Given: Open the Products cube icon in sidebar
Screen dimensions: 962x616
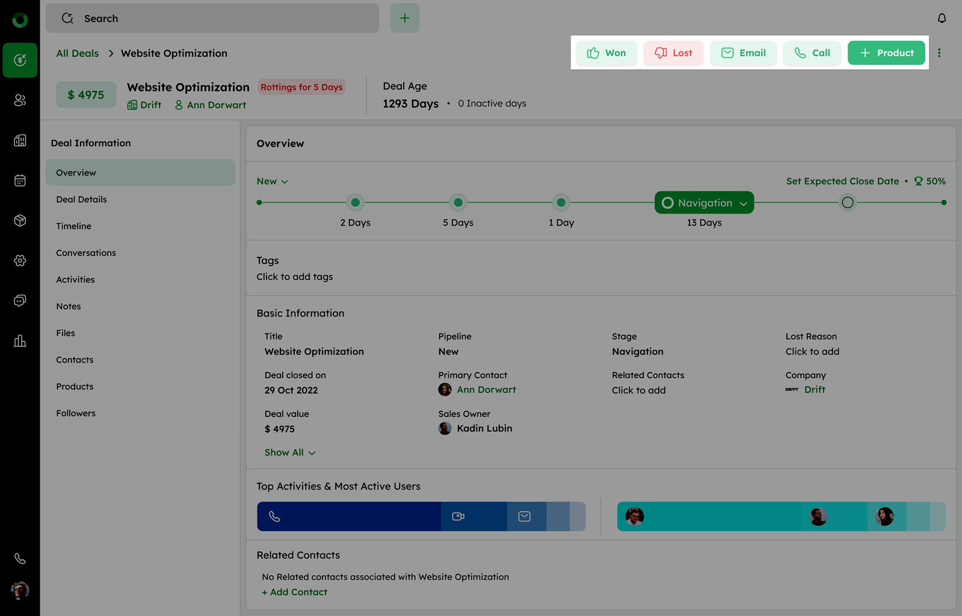Looking at the screenshot, I should pyautogui.click(x=20, y=220).
